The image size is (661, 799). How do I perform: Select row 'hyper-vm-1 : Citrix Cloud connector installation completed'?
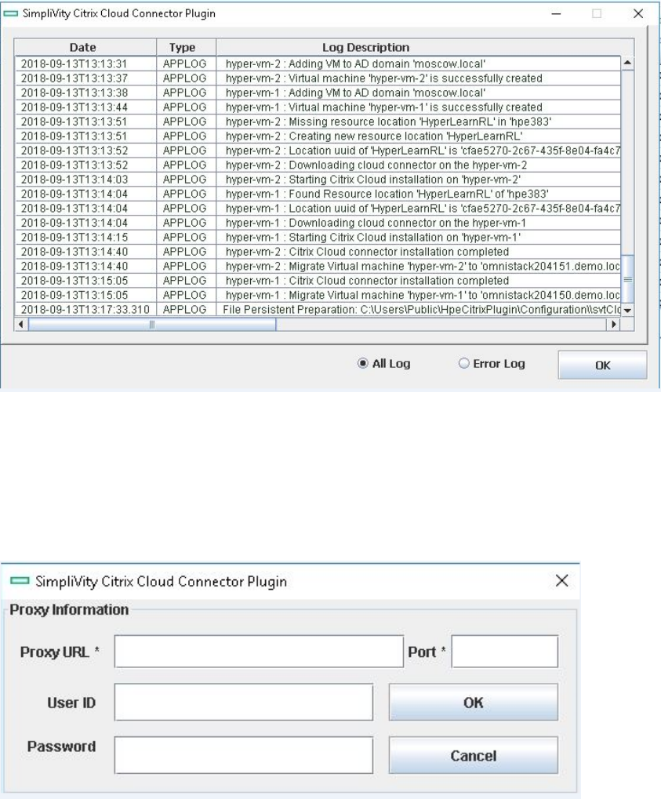click(318, 280)
